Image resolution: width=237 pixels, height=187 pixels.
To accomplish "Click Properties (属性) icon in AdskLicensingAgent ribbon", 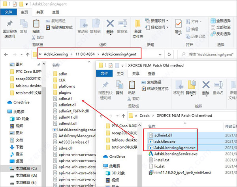I will (x=179, y=24).
